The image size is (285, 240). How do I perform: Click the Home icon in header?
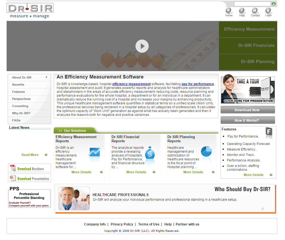tap(229, 10)
